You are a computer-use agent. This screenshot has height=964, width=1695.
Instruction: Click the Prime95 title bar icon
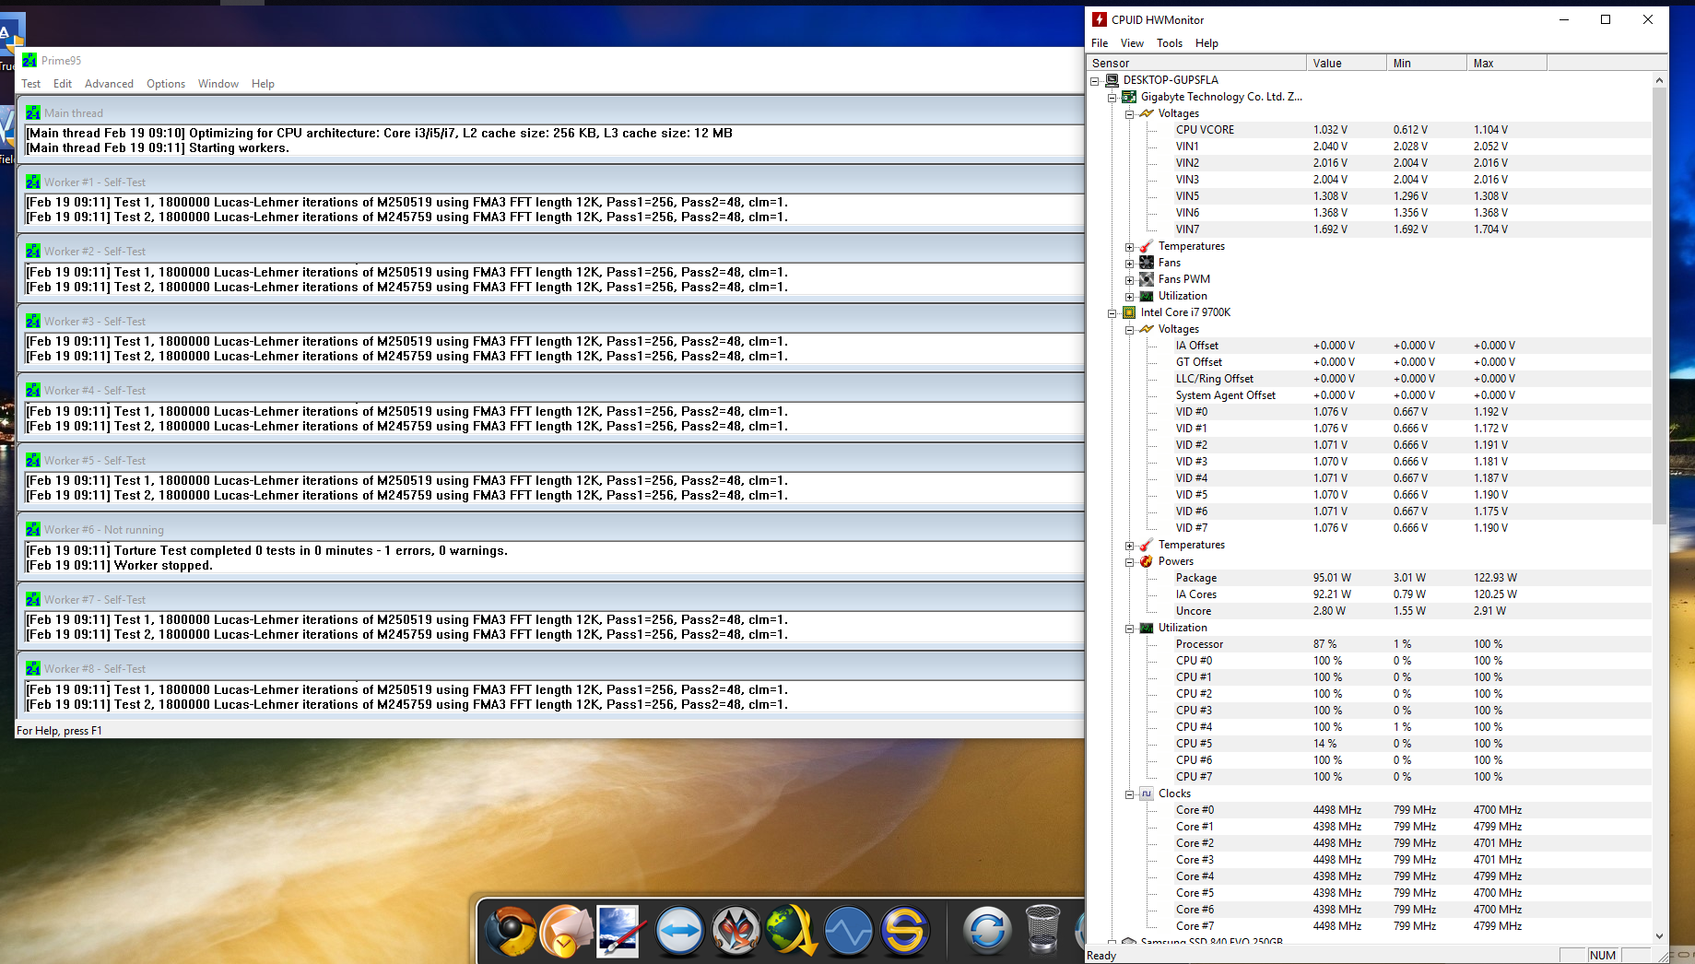[x=29, y=60]
